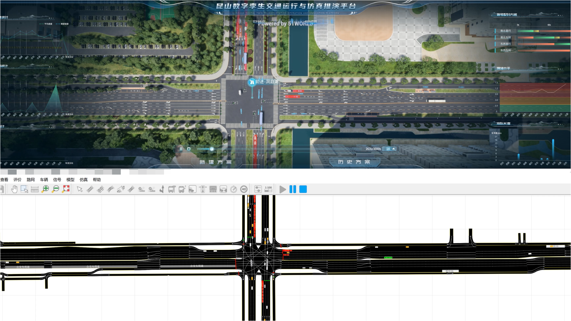Viewport: 571px width, 321px height.
Task: Select the arrow pointer tool
Action: [79, 189]
